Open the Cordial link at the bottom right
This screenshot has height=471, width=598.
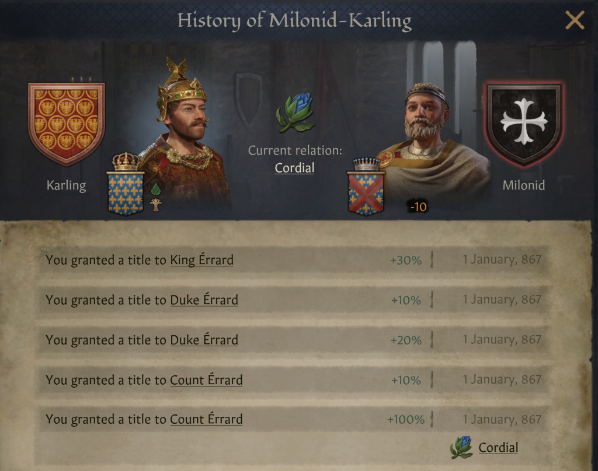click(498, 448)
